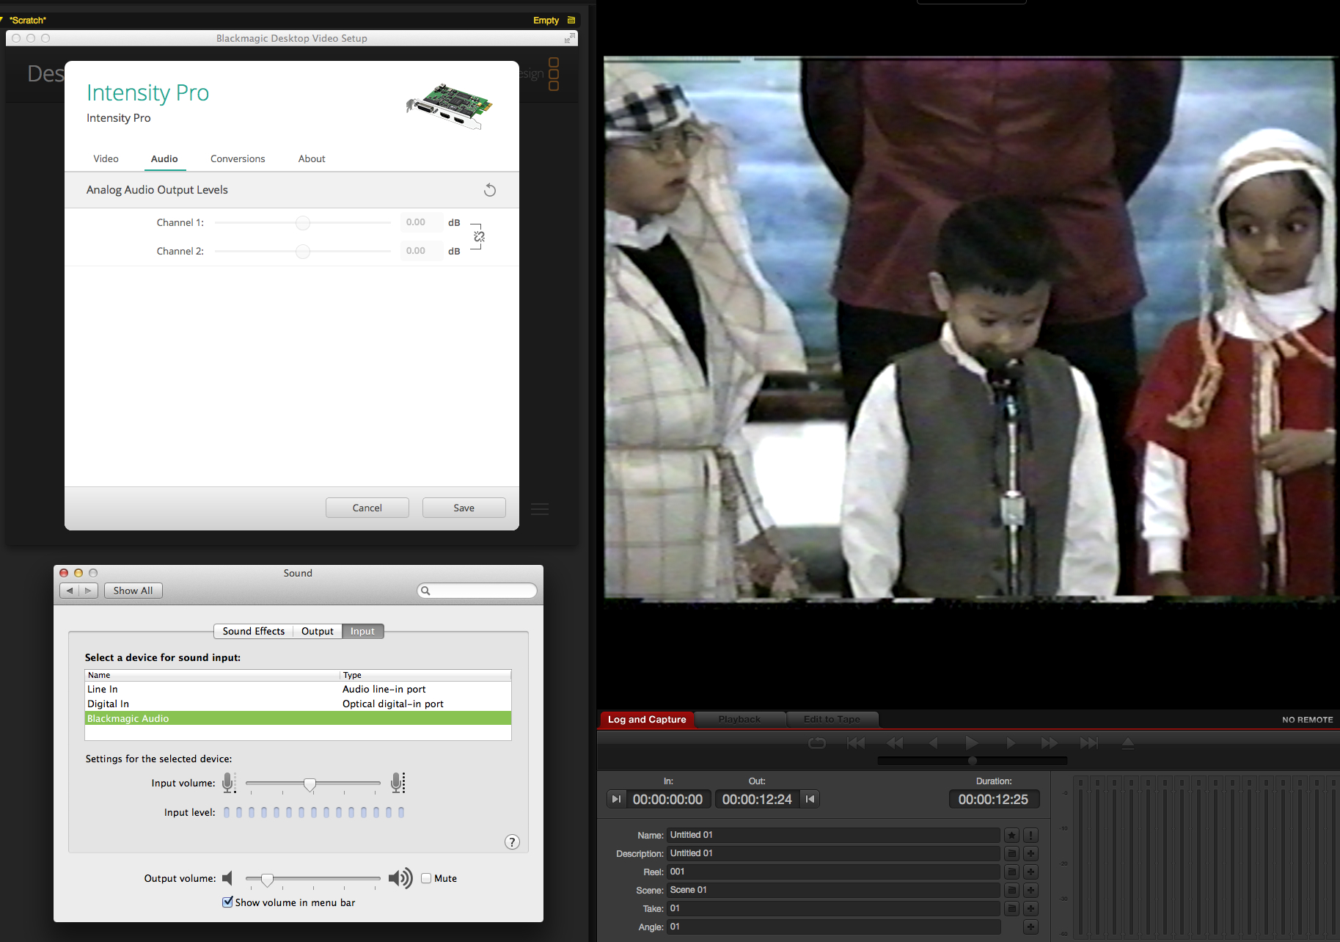1340x942 pixels.
Task: Switch to the Edit to Tape tab
Action: [832, 719]
